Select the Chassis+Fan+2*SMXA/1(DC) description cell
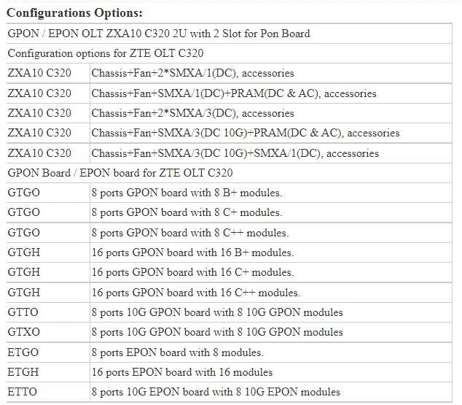 pos(192,73)
